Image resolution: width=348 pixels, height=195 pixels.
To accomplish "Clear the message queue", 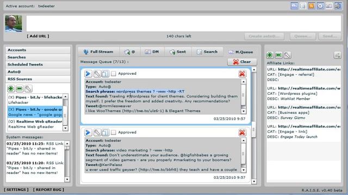I will click(242, 62).
